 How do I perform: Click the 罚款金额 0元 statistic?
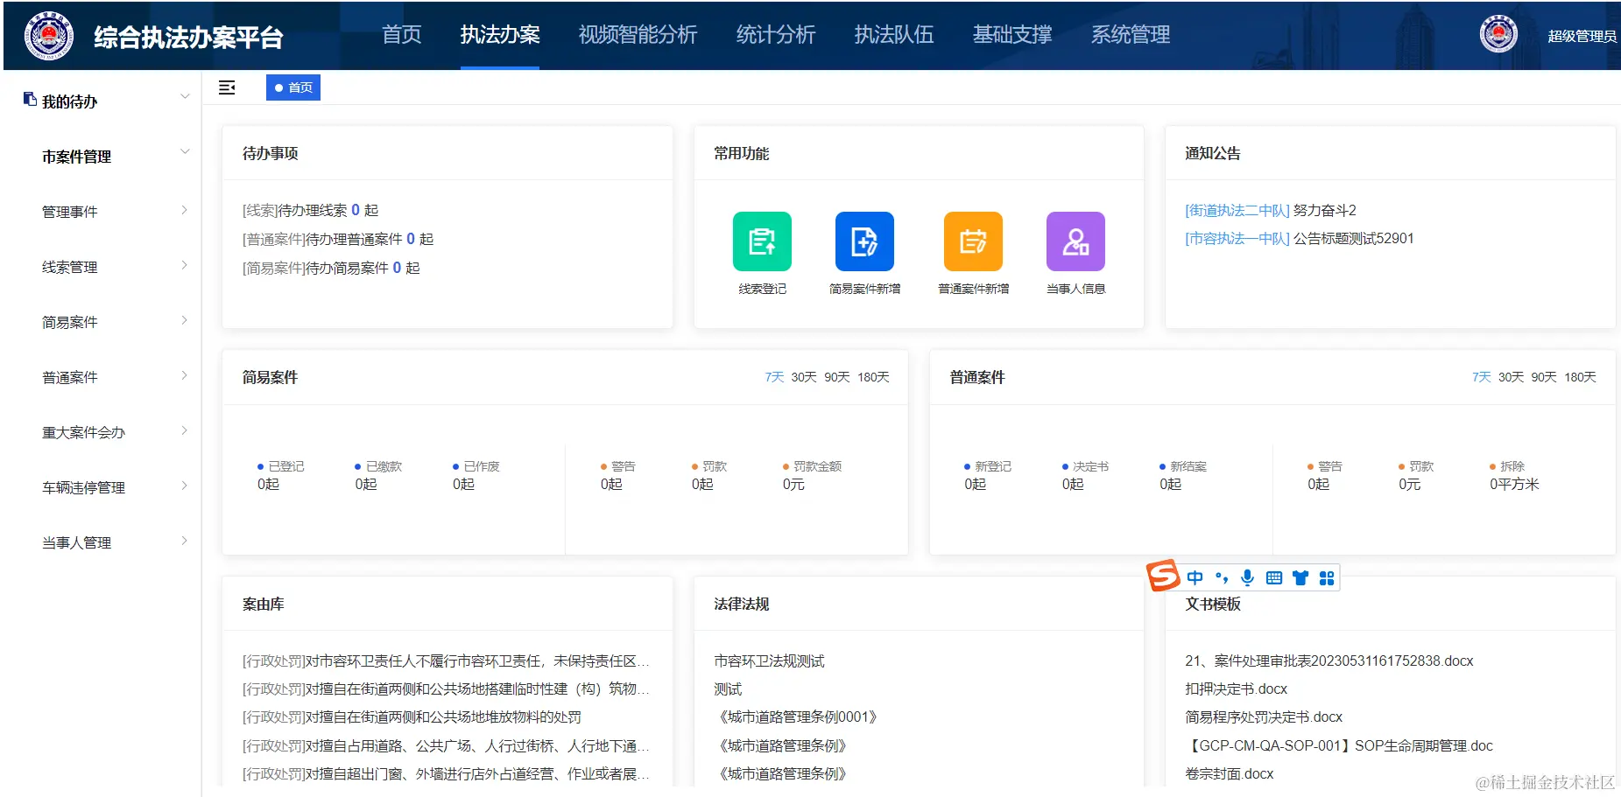(x=812, y=475)
